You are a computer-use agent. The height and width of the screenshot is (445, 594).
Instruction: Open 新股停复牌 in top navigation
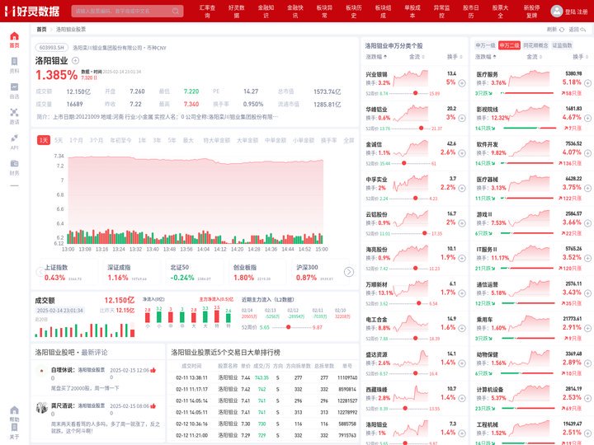[532, 12]
